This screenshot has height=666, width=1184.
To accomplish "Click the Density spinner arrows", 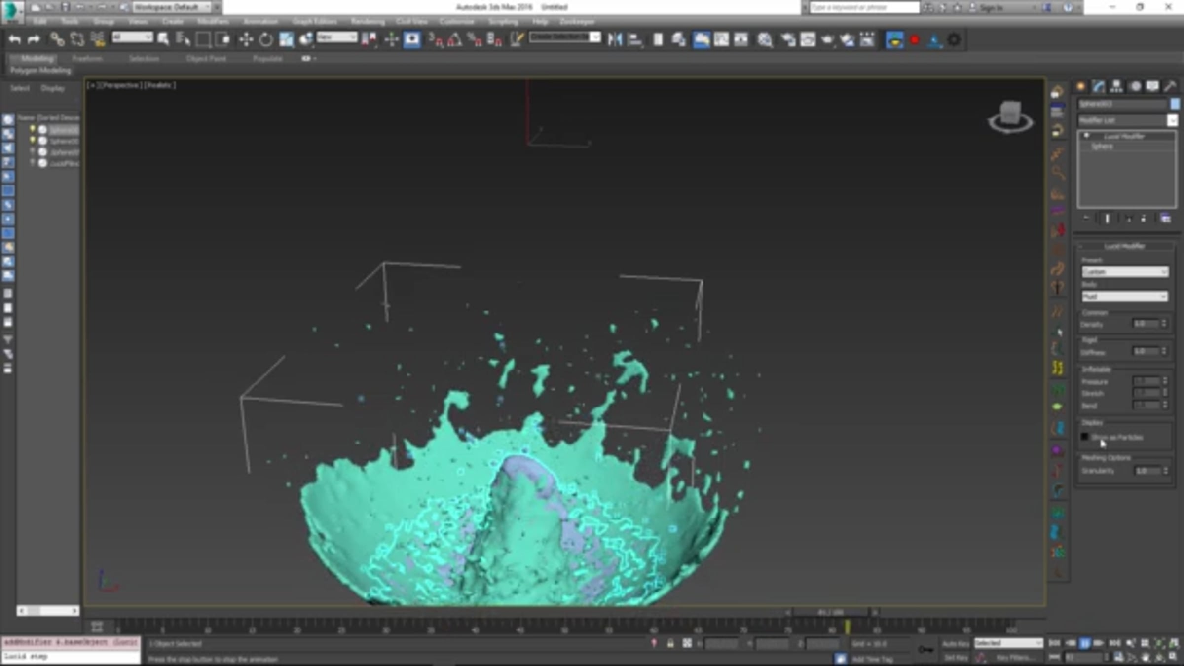I will pos(1164,324).
